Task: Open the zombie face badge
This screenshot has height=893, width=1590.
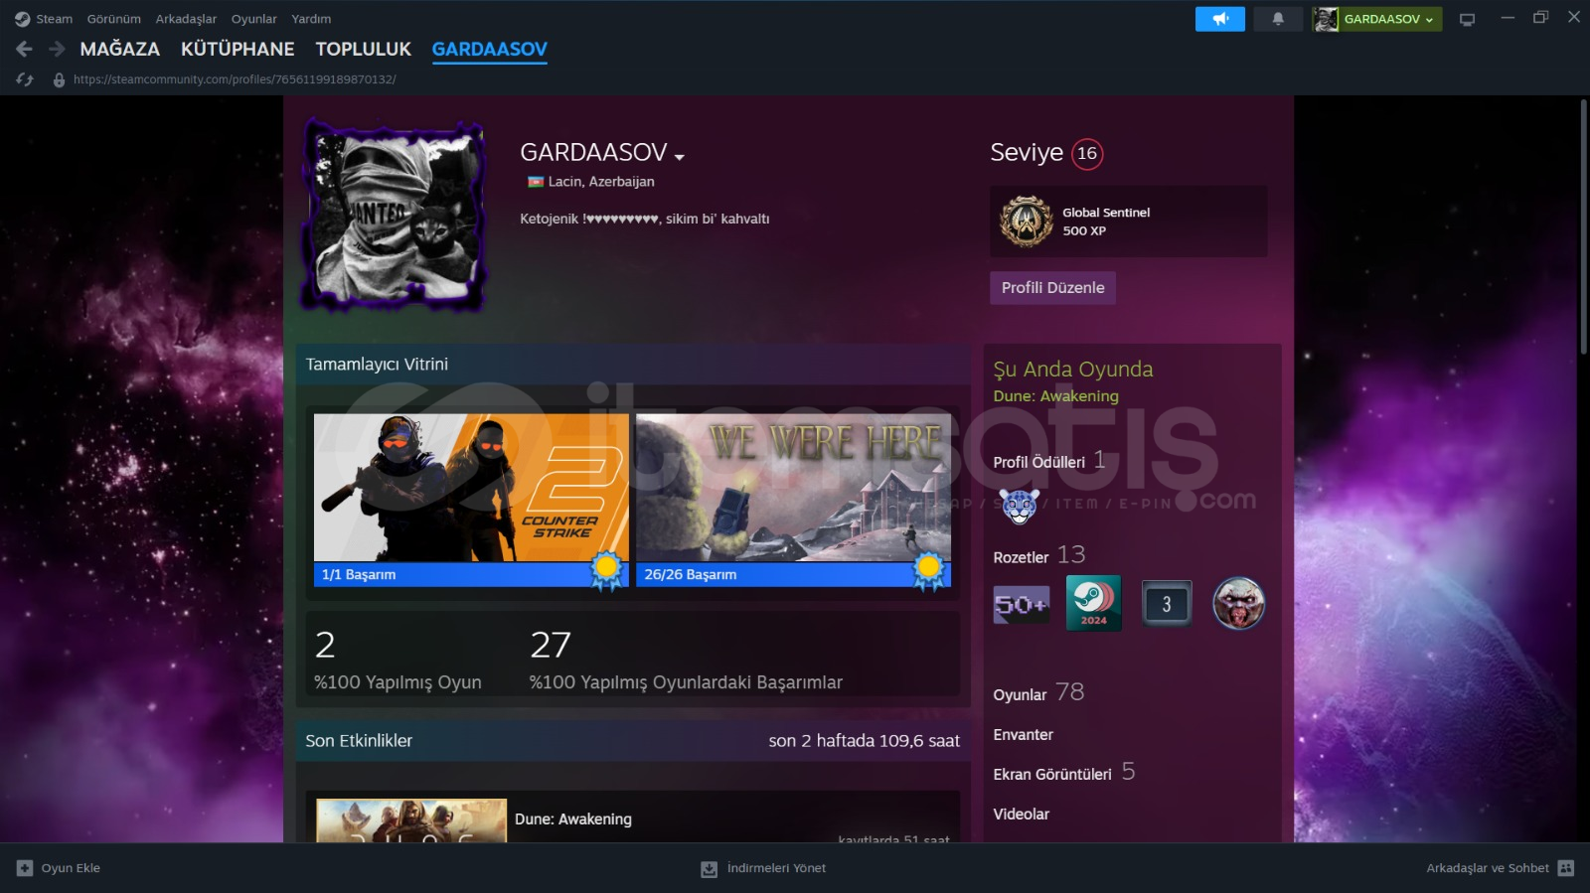Action: coord(1238,603)
